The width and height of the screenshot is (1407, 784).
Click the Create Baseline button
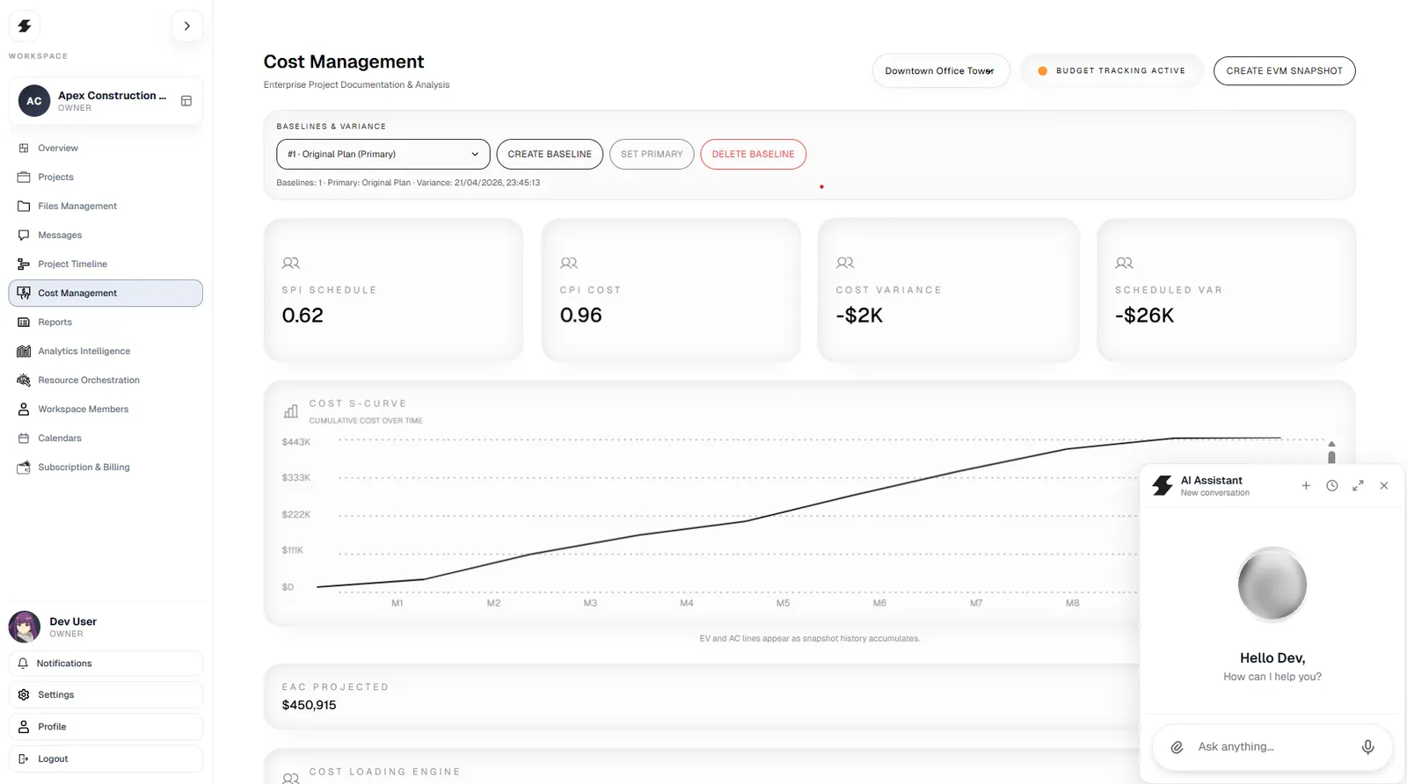pos(550,154)
